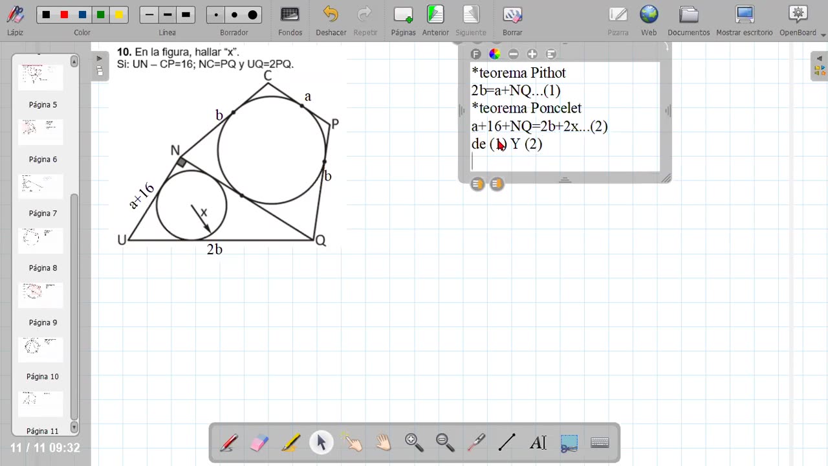Choose the red pen color
Screen dimensions: 828x466
pyautogui.click(x=64, y=15)
